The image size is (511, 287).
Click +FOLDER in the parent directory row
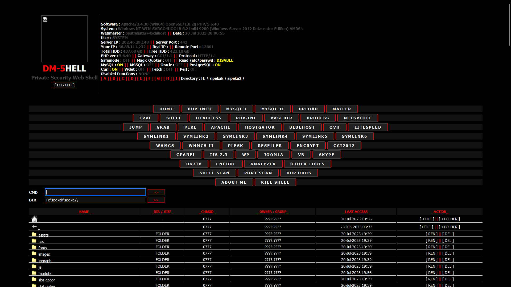coord(450,227)
